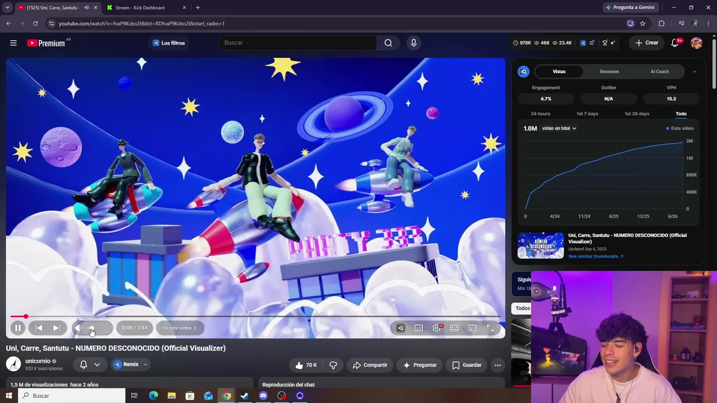
Task: Click 'Pregunta a Gemini' button
Action: click(x=631, y=8)
